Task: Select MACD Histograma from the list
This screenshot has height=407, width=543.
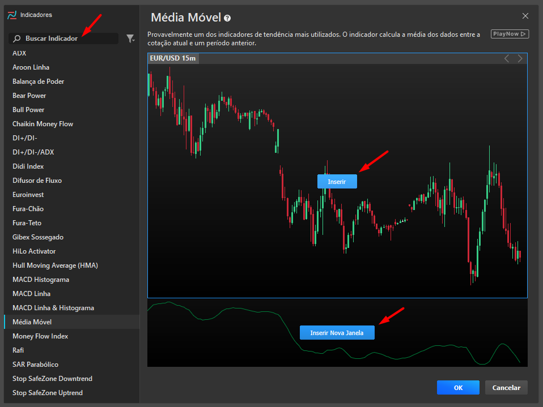Action: [x=41, y=280]
